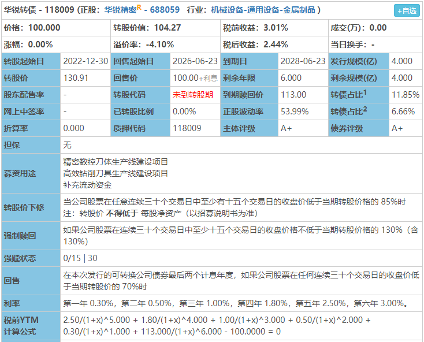Select the 高效钻削刀具生产线建设项目 line
This screenshot has height=342, width=424.
(116, 173)
